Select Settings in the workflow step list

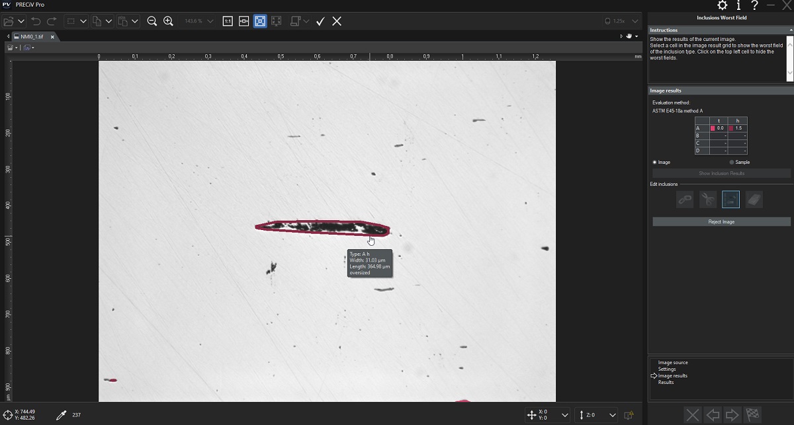[x=667, y=369]
